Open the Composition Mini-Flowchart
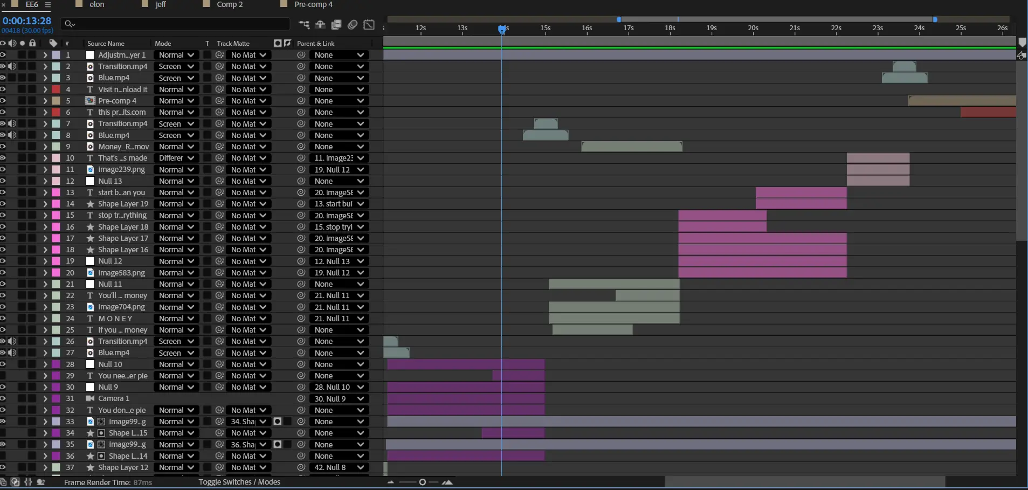The image size is (1028, 490). point(304,24)
